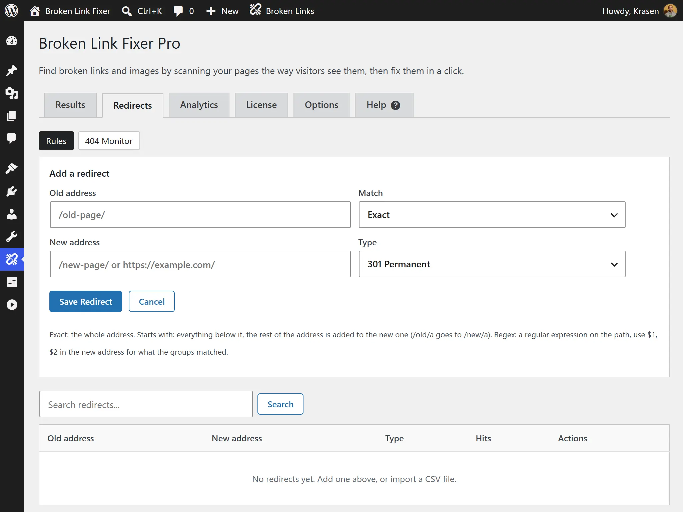This screenshot has height=512, width=683.
Task: Open the Options tab
Action: point(321,105)
